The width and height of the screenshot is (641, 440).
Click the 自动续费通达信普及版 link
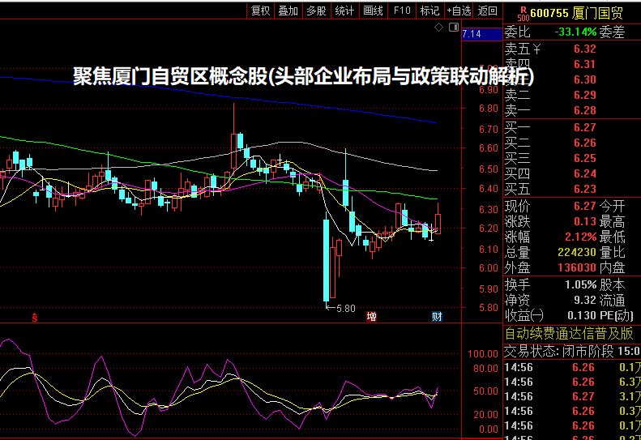569,334
